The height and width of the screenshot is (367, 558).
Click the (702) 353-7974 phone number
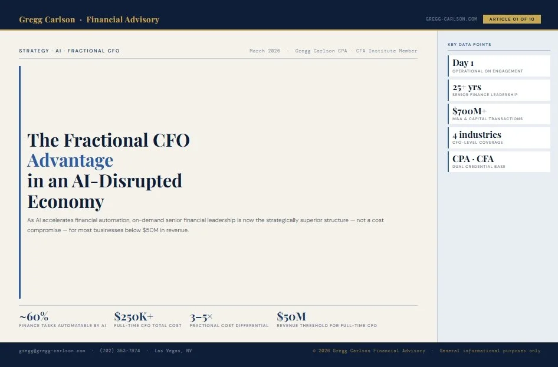tap(120, 351)
